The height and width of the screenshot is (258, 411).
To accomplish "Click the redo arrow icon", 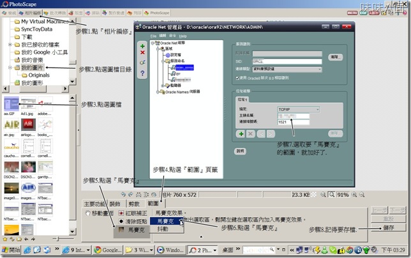I will pyautogui.click(x=131, y=195).
